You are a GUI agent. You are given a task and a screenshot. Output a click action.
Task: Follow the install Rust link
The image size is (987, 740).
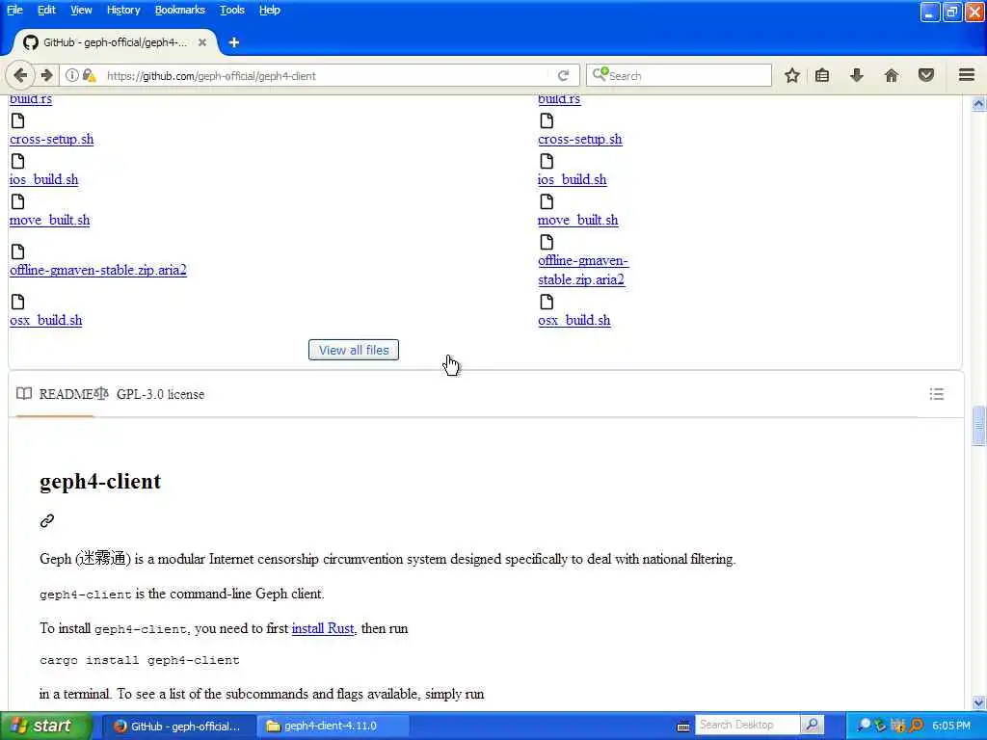[323, 628]
